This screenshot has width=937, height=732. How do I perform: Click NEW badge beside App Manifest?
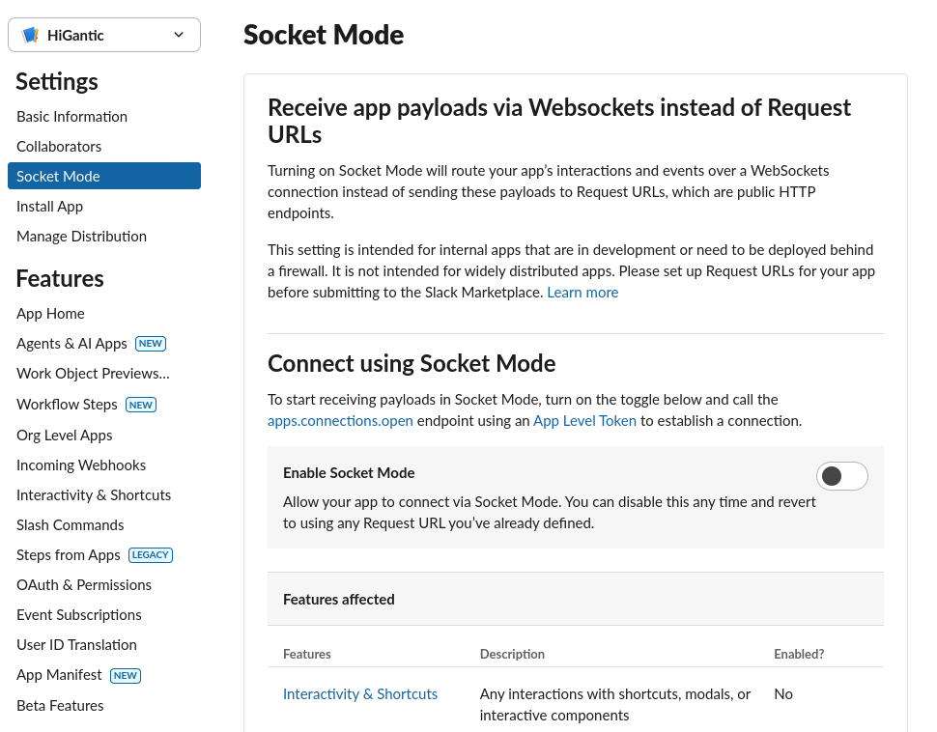click(126, 676)
